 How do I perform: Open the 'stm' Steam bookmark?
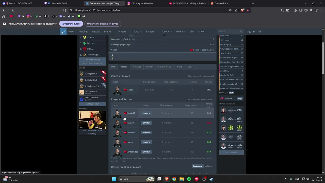[x=71, y=16]
